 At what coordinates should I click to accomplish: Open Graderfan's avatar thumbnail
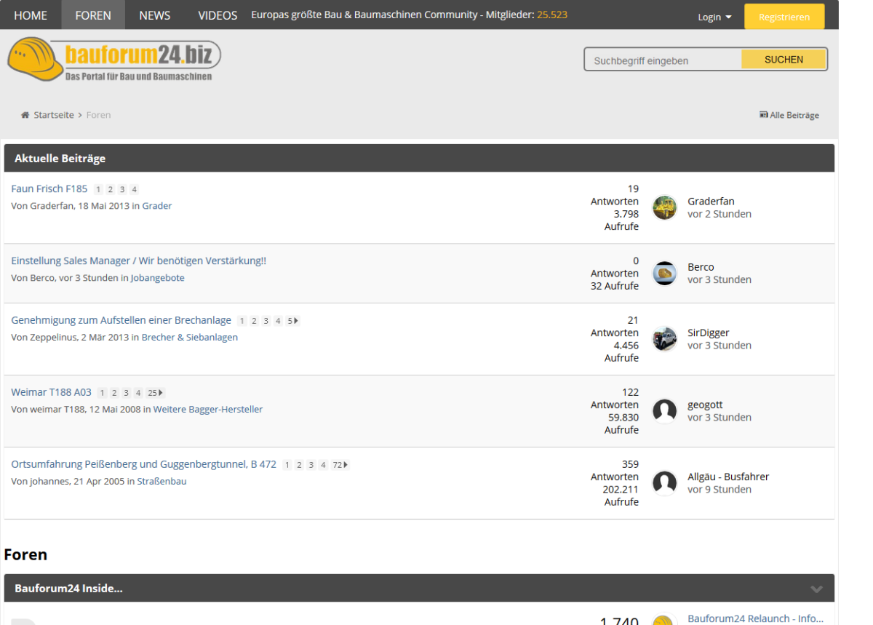(665, 207)
